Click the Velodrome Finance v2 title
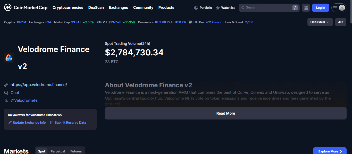352x154 pixels. click(54, 58)
